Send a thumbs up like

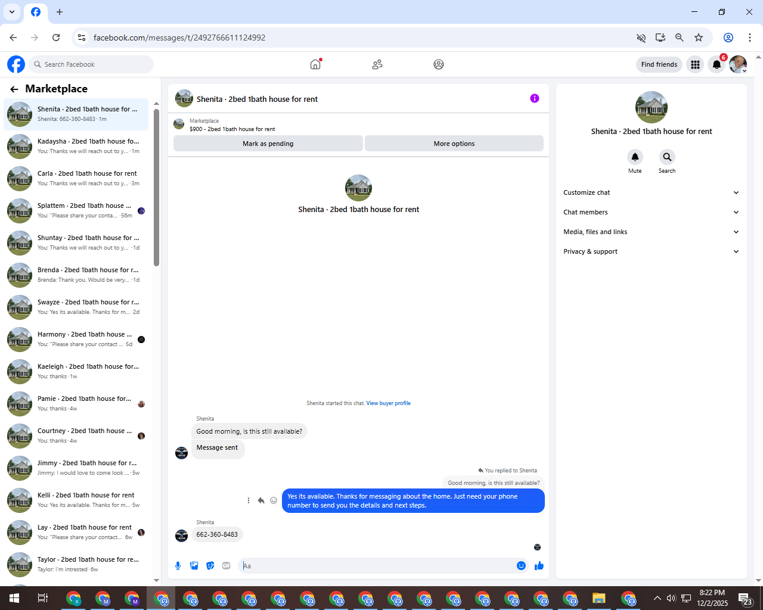[x=539, y=566]
